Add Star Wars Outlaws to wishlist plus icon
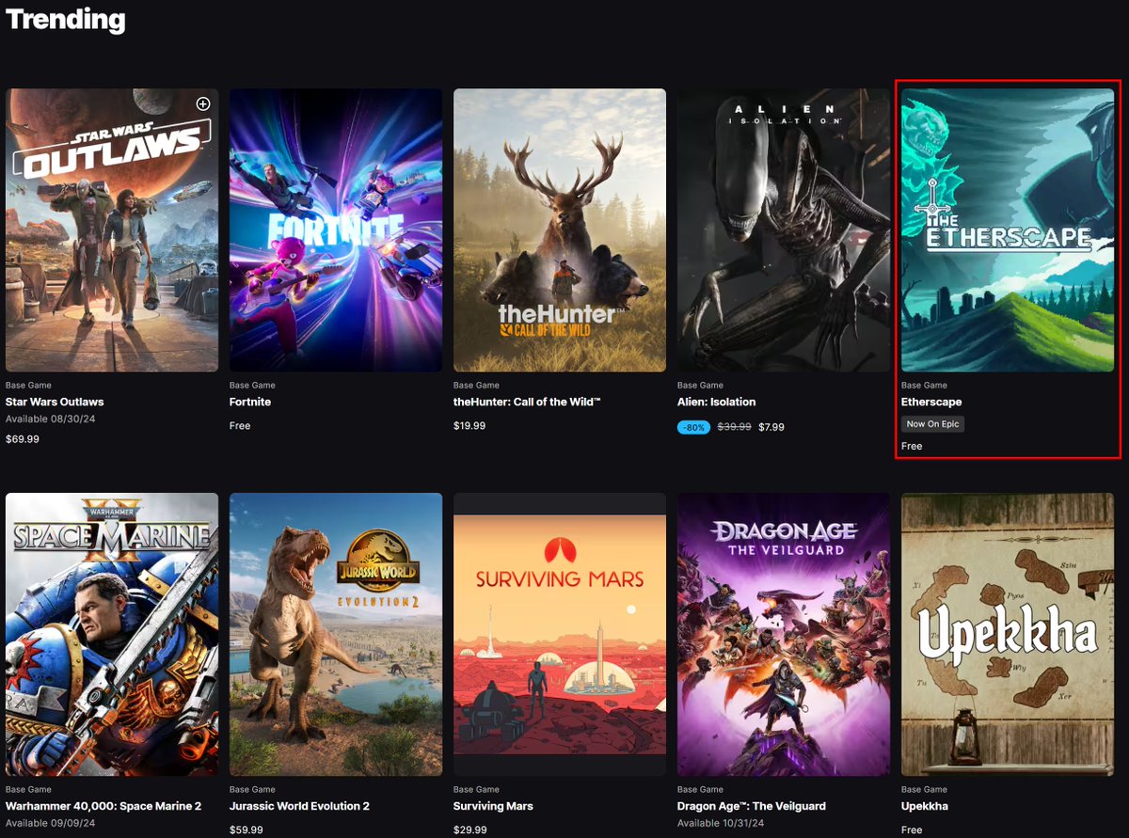Viewport: 1129px width, 838px height. click(203, 103)
